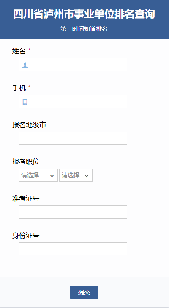
Task: Click the 身份证号 label
Action: point(26,235)
